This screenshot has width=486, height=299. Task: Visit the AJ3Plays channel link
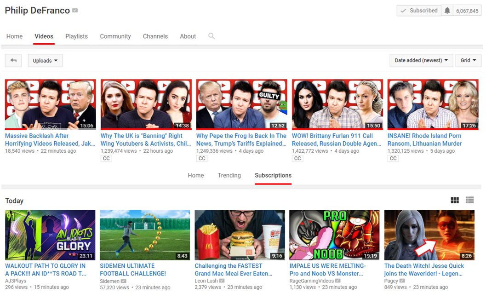[x=16, y=281]
